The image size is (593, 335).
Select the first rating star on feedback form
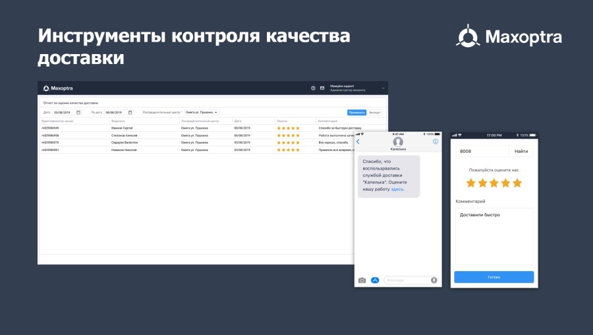click(x=471, y=183)
